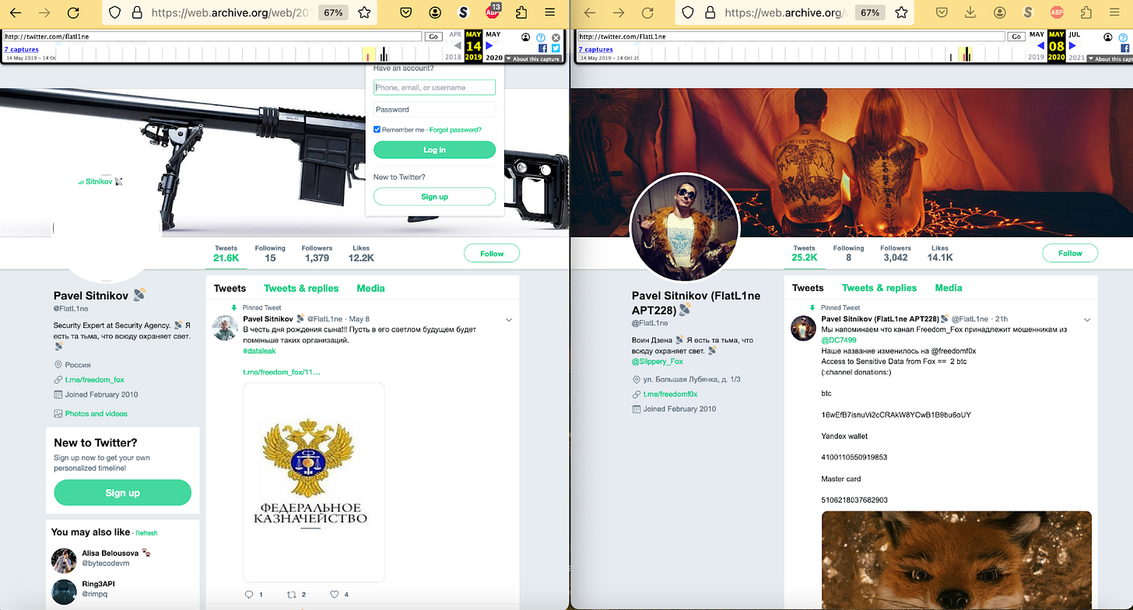Open Adblock Plus icon showing 13 badge

pyautogui.click(x=493, y=11)
